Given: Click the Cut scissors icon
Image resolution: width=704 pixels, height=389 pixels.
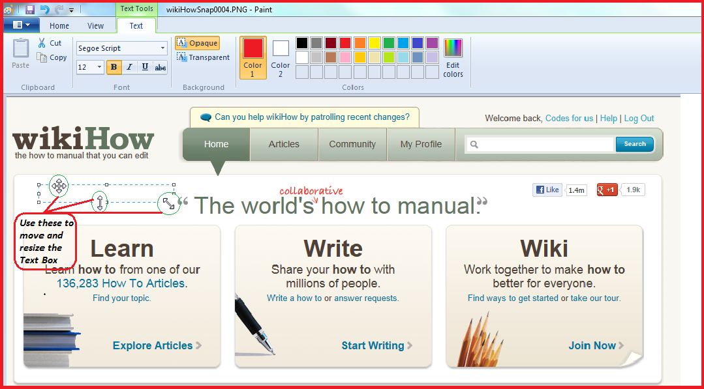Looking at the screenshot, I should tap(42, 43).
